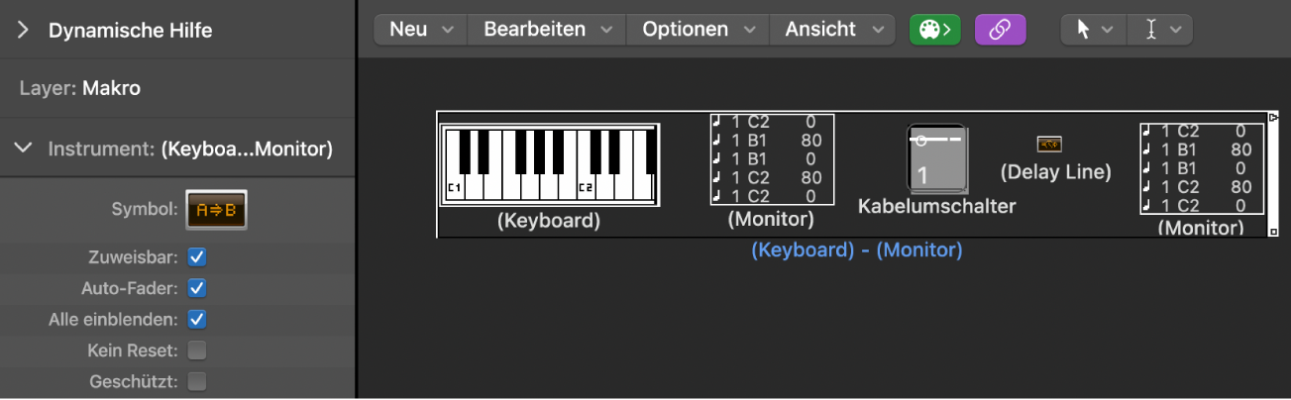Click the A⇒B symbol icon

pyautogui.click(x=217, y=210)
